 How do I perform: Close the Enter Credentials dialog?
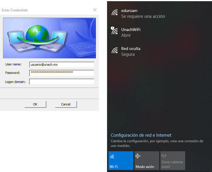click(x=94, y=10)
